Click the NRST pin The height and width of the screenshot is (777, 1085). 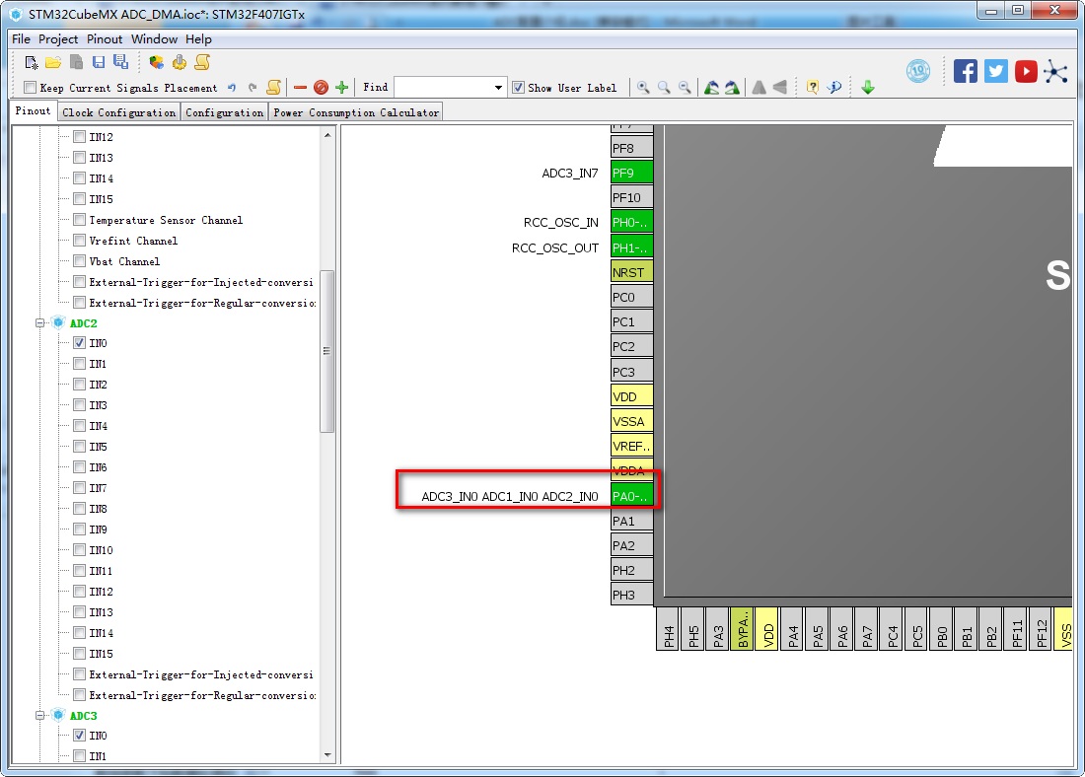click(631, 272)
